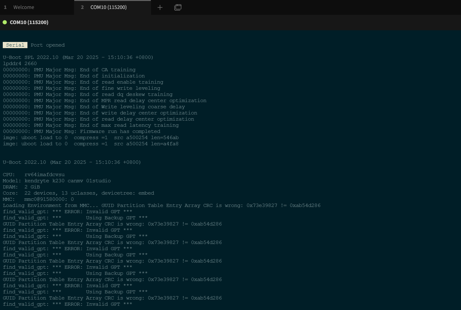Click the line ending 'len=a4fa8'
Screen dimensions: 461x310
click(91, 144)
